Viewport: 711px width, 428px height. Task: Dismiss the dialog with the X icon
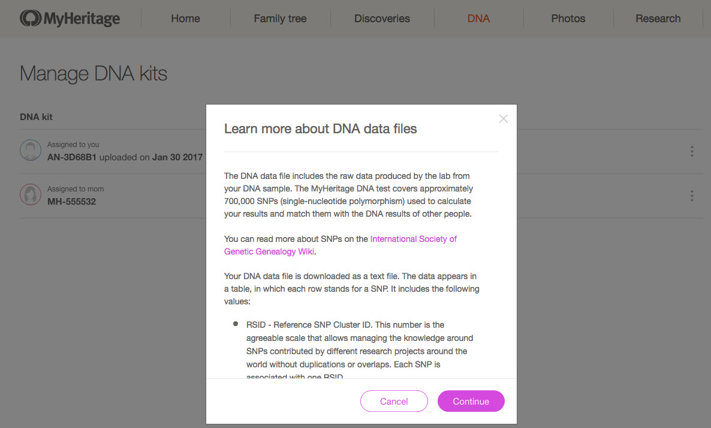coord(503,118)
